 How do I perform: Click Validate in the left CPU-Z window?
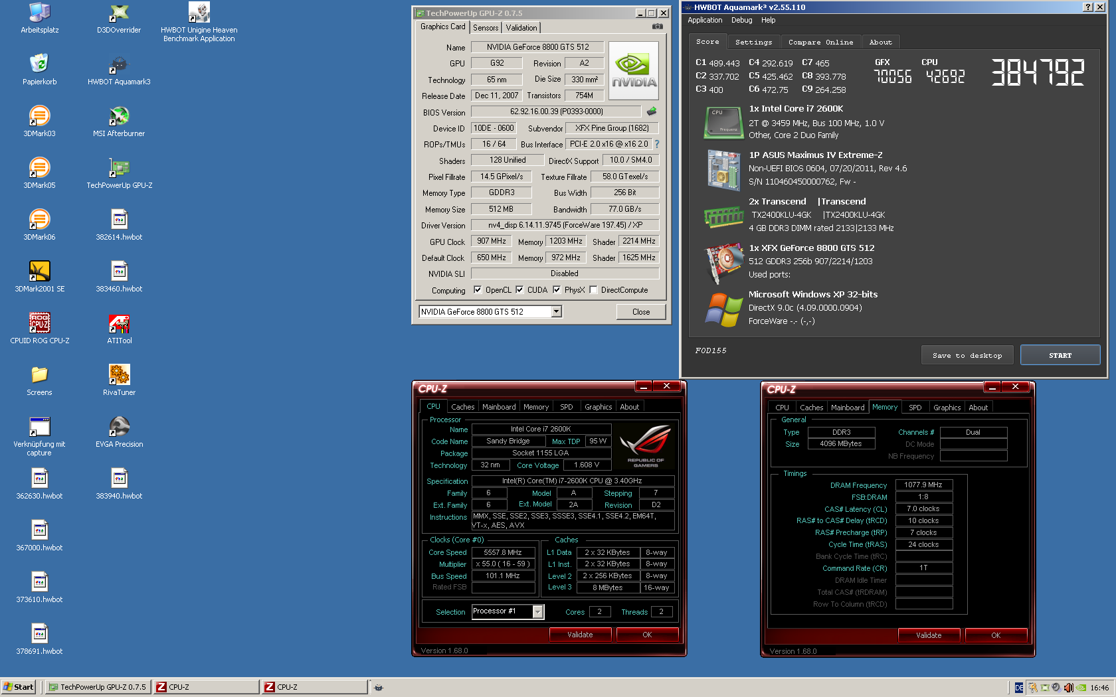click(x=580, y=635)
